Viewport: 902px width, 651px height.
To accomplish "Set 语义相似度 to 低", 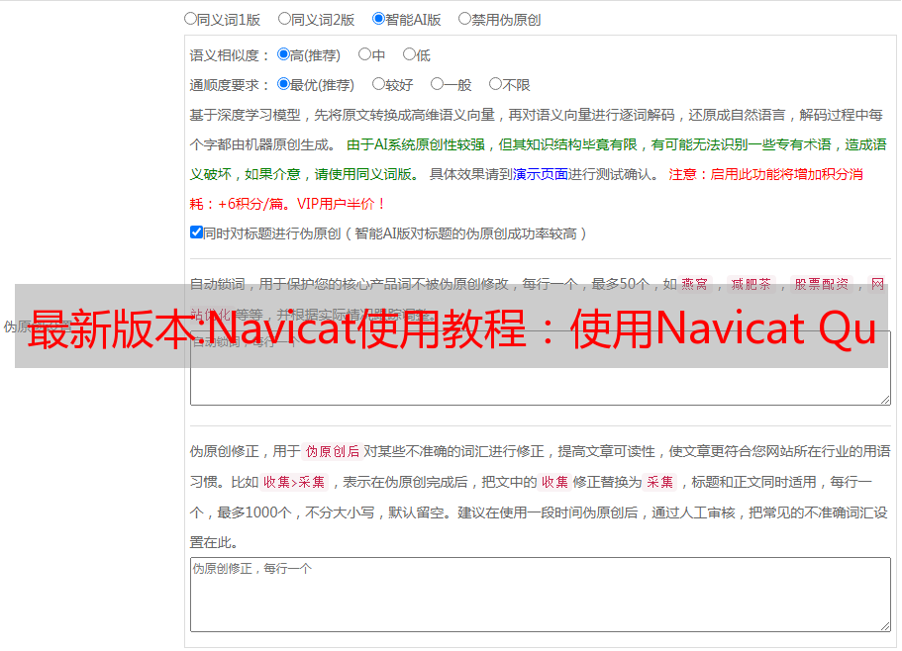I will tap(409, 54).
